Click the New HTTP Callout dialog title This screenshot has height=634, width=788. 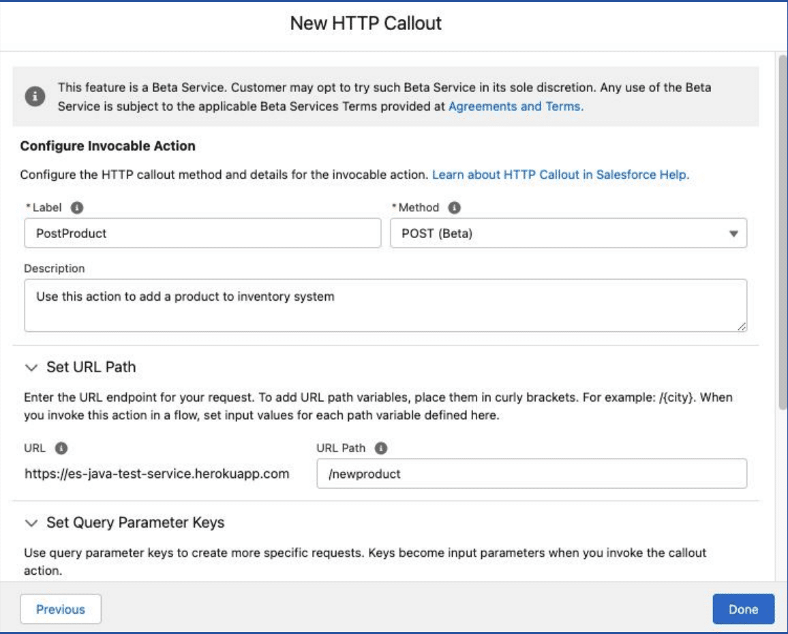point(366,23)
